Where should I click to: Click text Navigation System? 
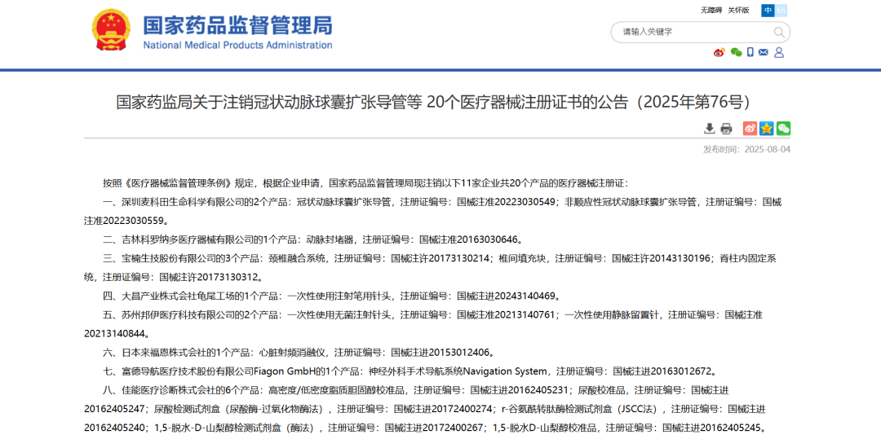click(x=505, y=371)
